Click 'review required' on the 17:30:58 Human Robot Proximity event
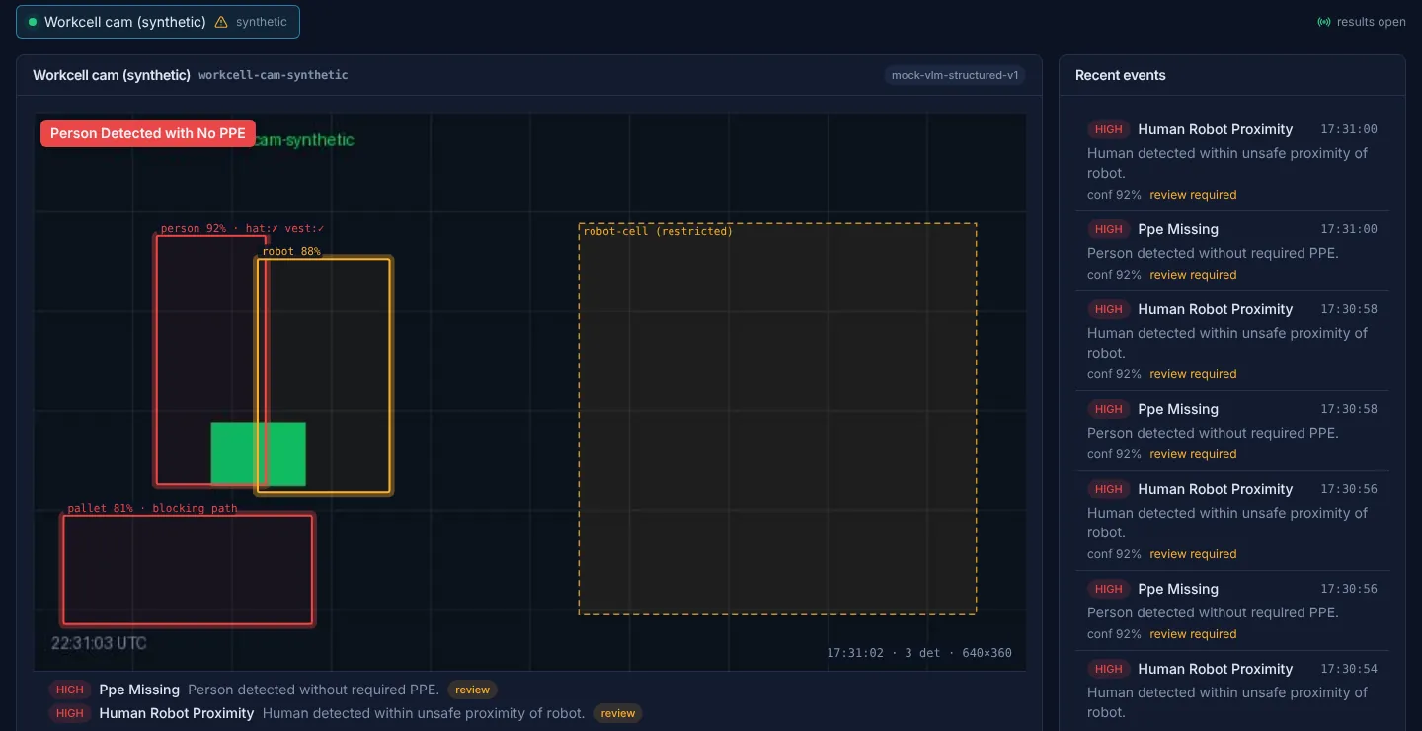 point(1193,374)
